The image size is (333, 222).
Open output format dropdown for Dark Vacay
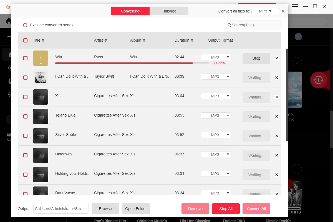point(216,193)
